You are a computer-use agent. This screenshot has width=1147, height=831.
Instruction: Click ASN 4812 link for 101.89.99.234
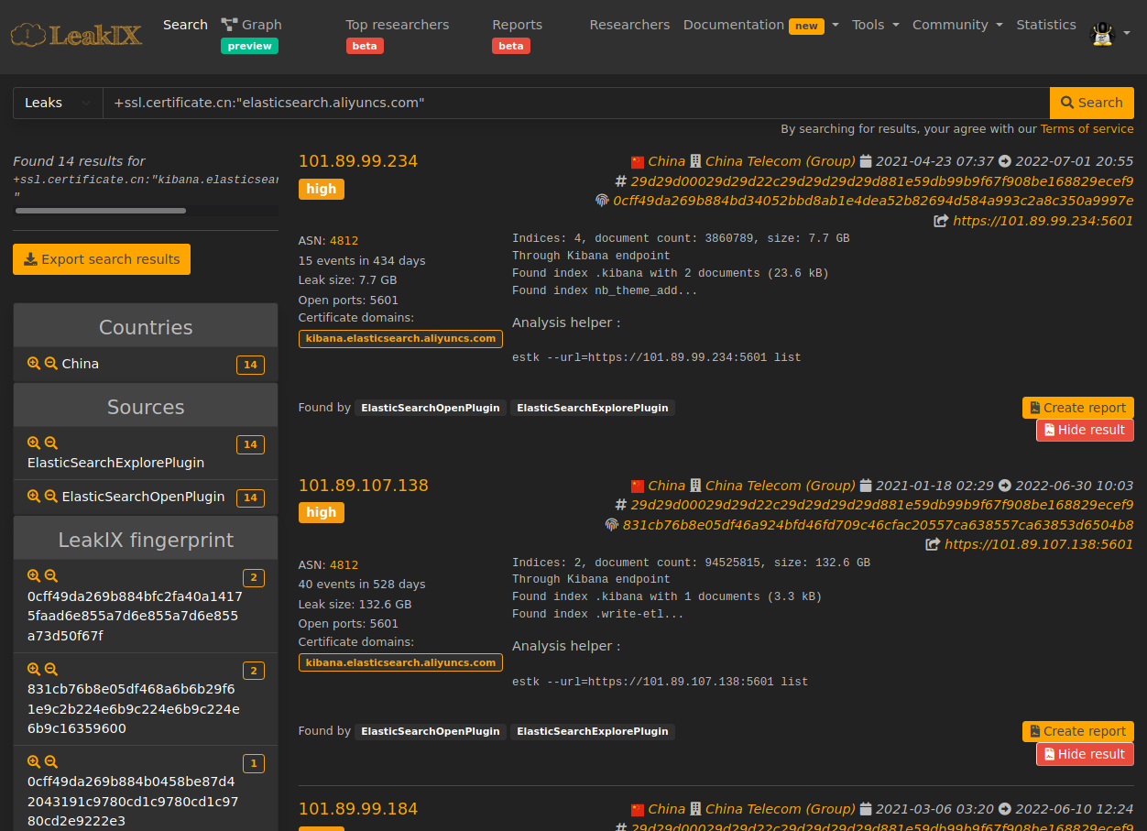344,241
